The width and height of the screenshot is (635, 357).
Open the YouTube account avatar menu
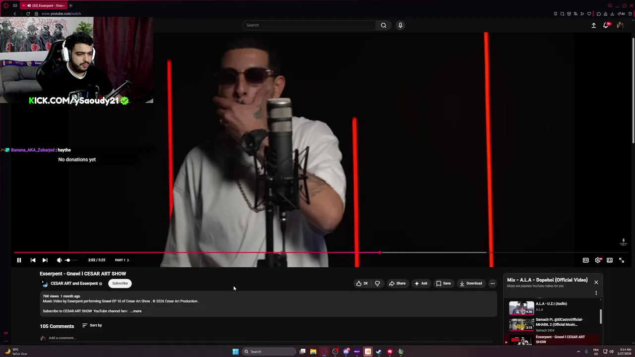[x=620, y=25]
